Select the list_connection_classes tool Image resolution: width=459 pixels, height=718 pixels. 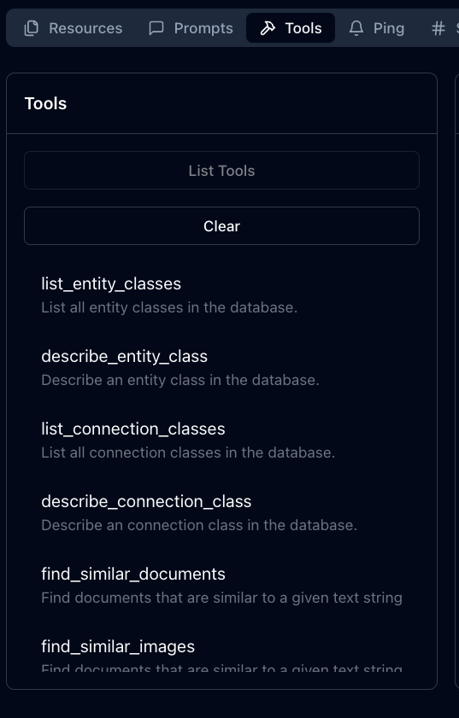(x=221, y=440)
